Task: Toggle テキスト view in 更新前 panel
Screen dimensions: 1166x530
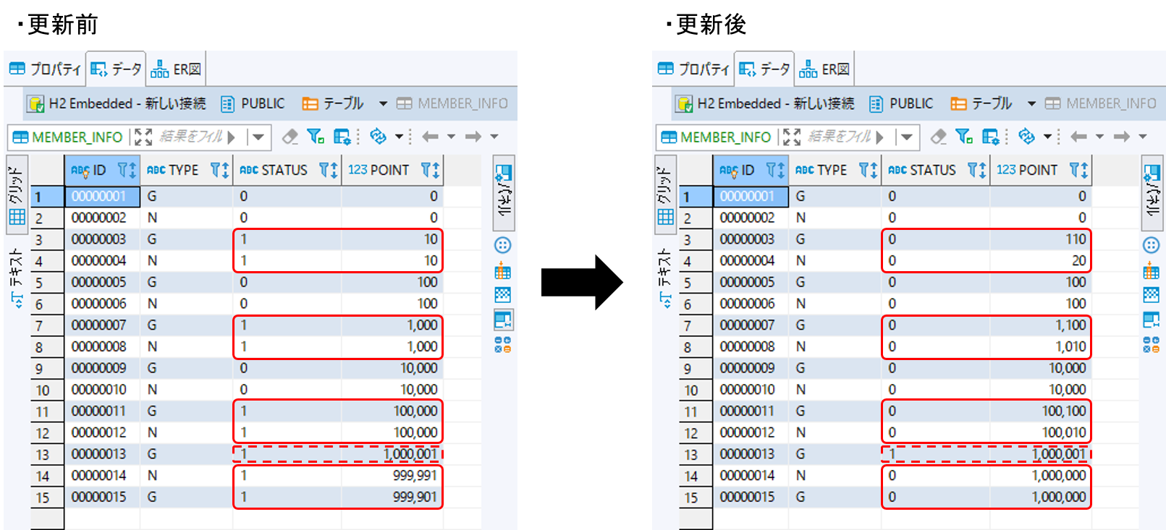Action: (17, 278)
